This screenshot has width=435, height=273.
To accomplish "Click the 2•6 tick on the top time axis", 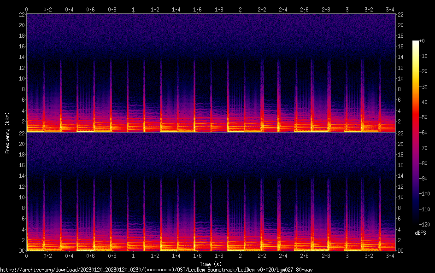I will [x=304, y=9].
